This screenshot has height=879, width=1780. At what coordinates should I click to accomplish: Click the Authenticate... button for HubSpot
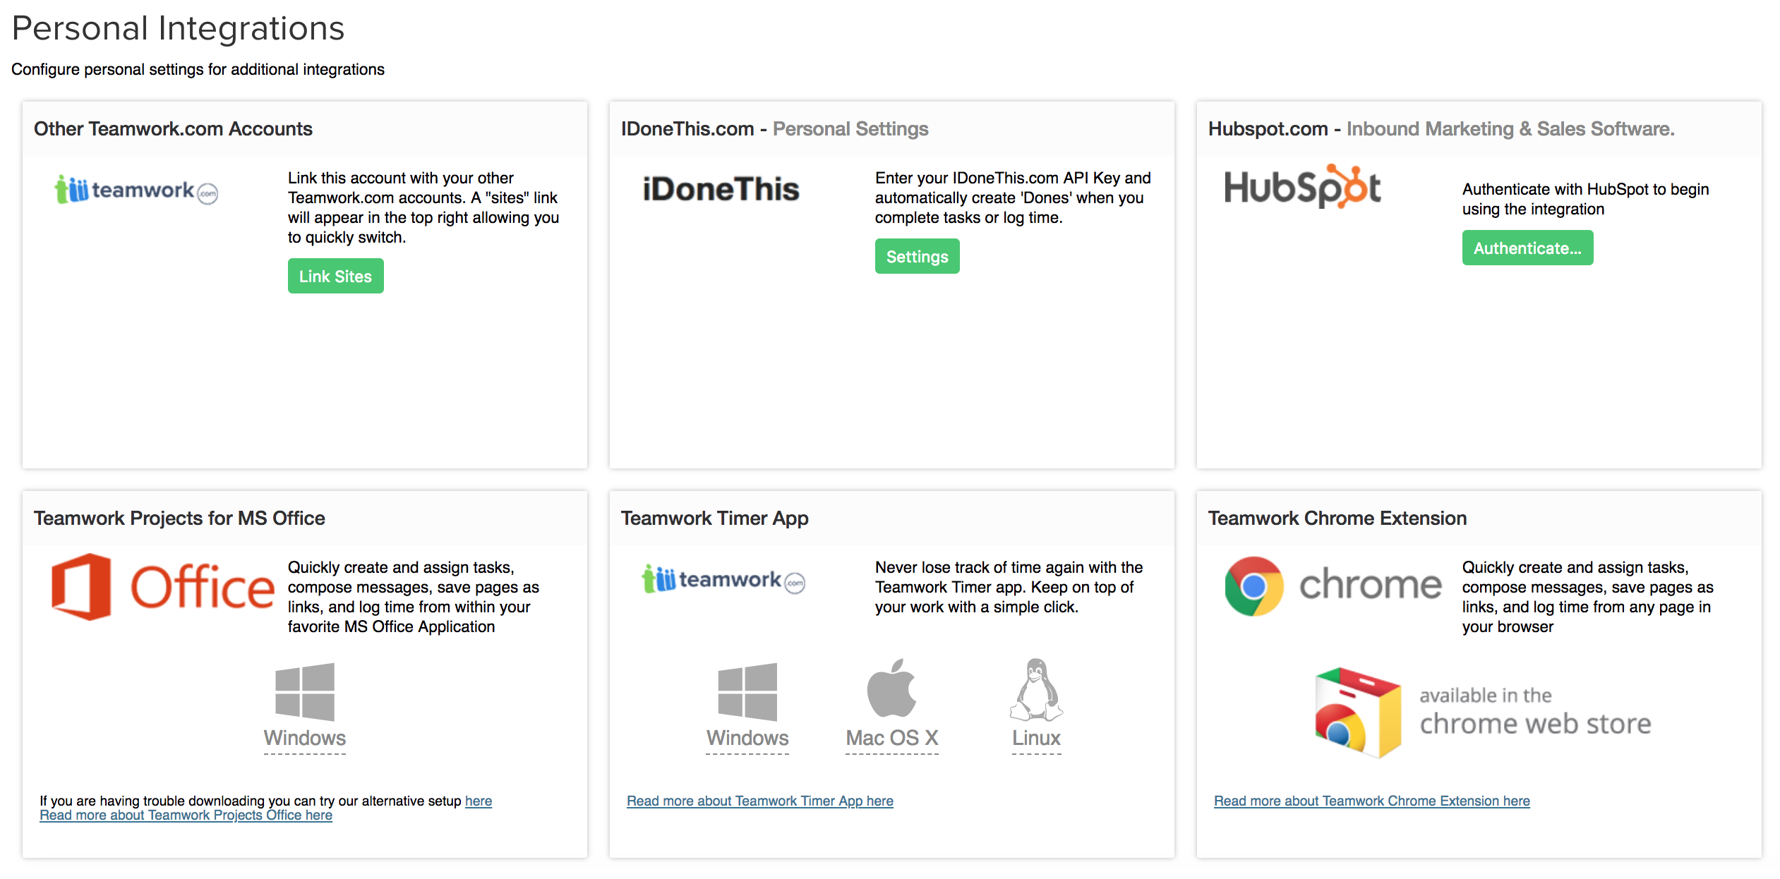tap(1527, 248)
